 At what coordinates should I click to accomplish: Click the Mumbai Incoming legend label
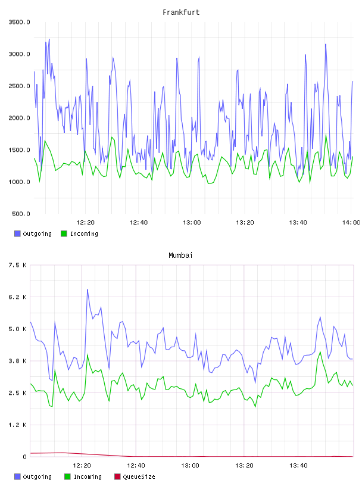(x=88, y=476)
